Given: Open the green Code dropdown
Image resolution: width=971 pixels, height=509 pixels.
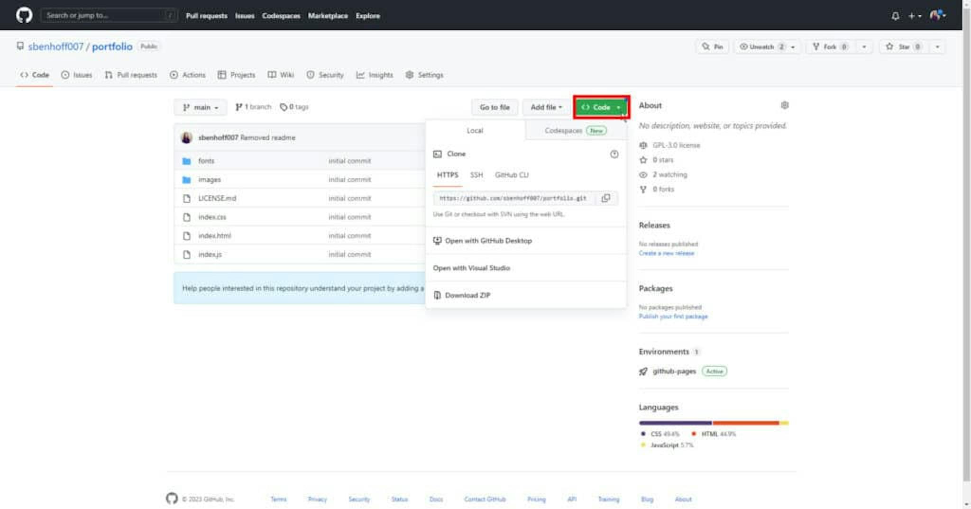Looking at the screenshot, I should click(601, 108).
